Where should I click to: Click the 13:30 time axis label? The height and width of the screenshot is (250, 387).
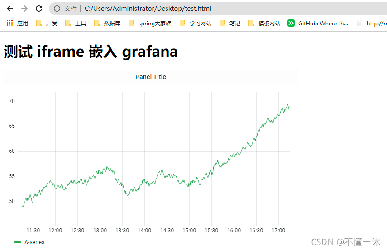pos(122,231)
